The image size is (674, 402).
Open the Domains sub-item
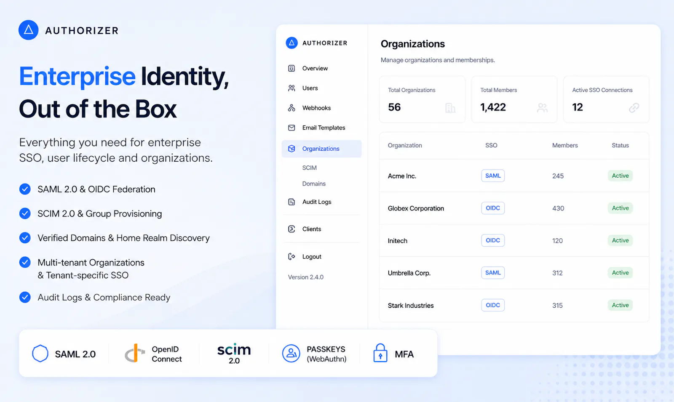pos(314,184)
